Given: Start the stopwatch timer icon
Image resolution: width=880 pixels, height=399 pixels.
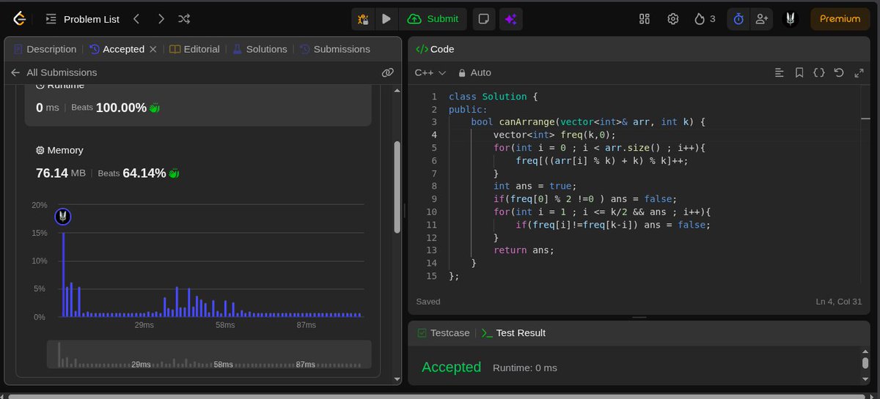Looking at the screenshot, I should [x=738, y=19].
